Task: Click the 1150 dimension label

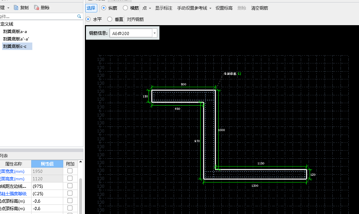Action: pyautogui.click(x=261, y=163)
